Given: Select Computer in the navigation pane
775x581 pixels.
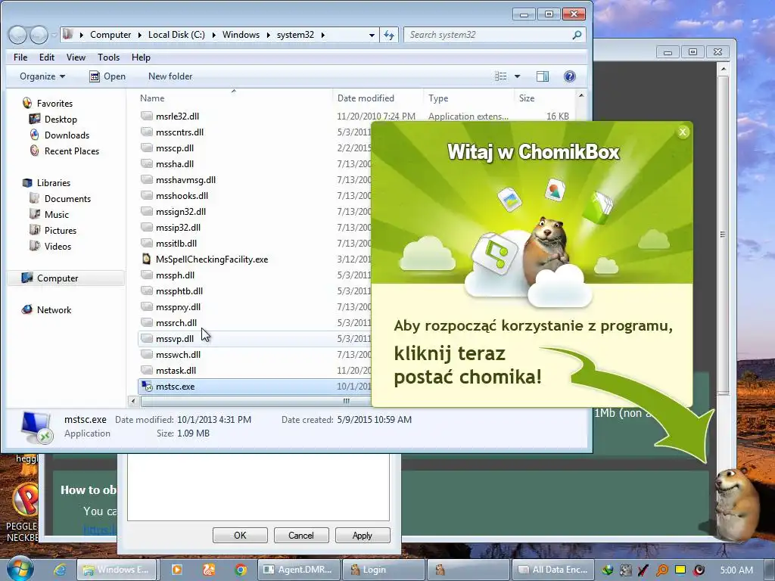Looking at the screenshot, I should pyautogui.click(x=58, y=278).
